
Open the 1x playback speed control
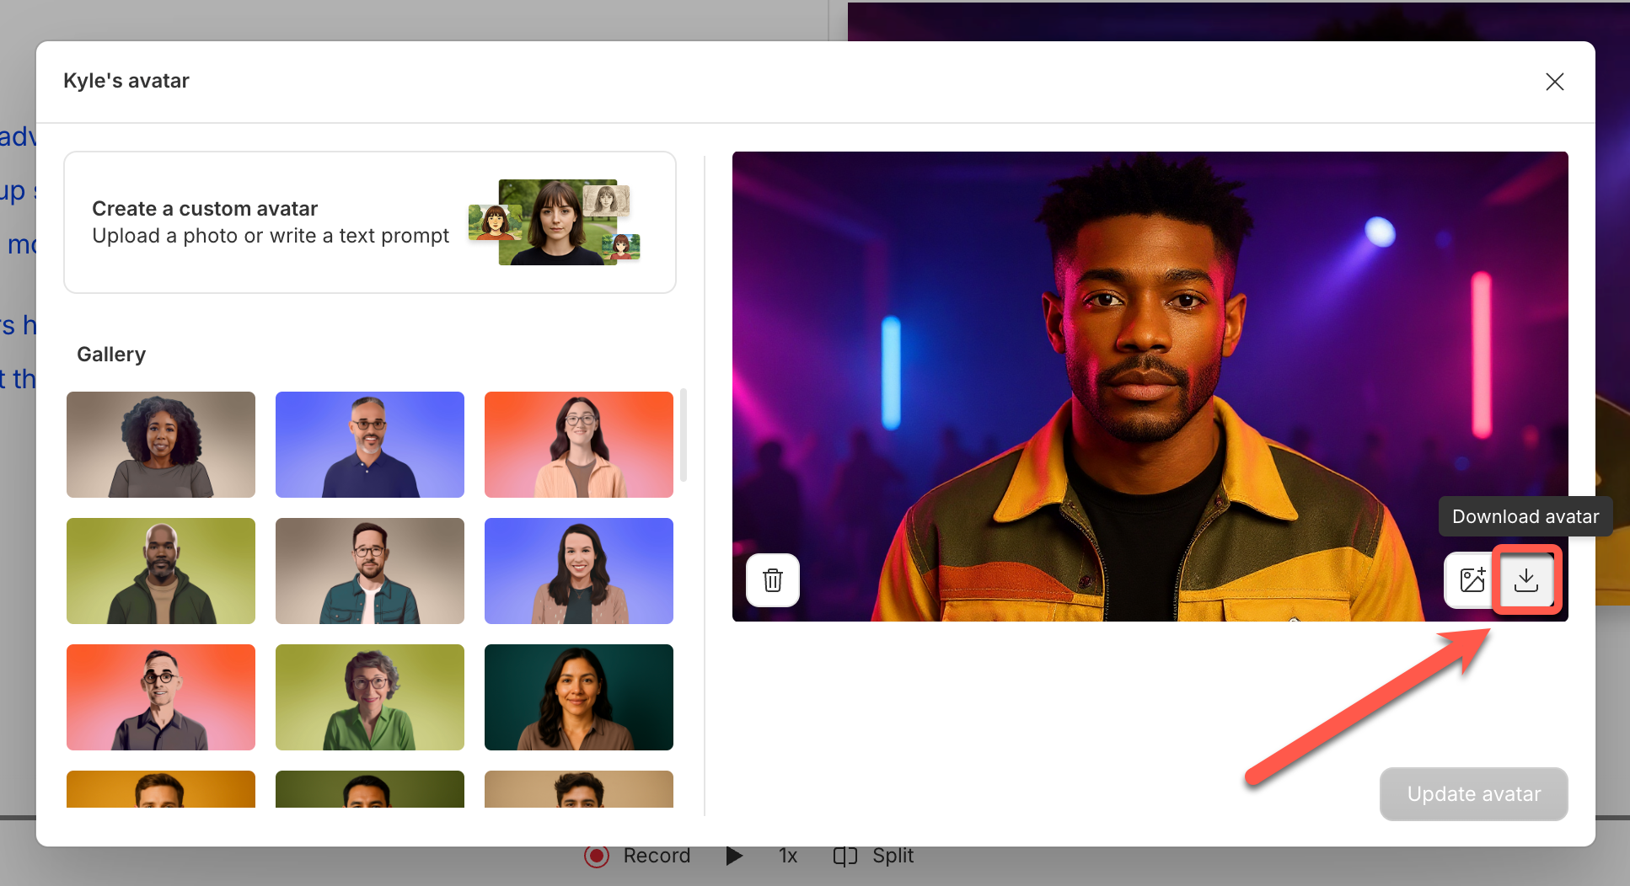tap(786, 856)
